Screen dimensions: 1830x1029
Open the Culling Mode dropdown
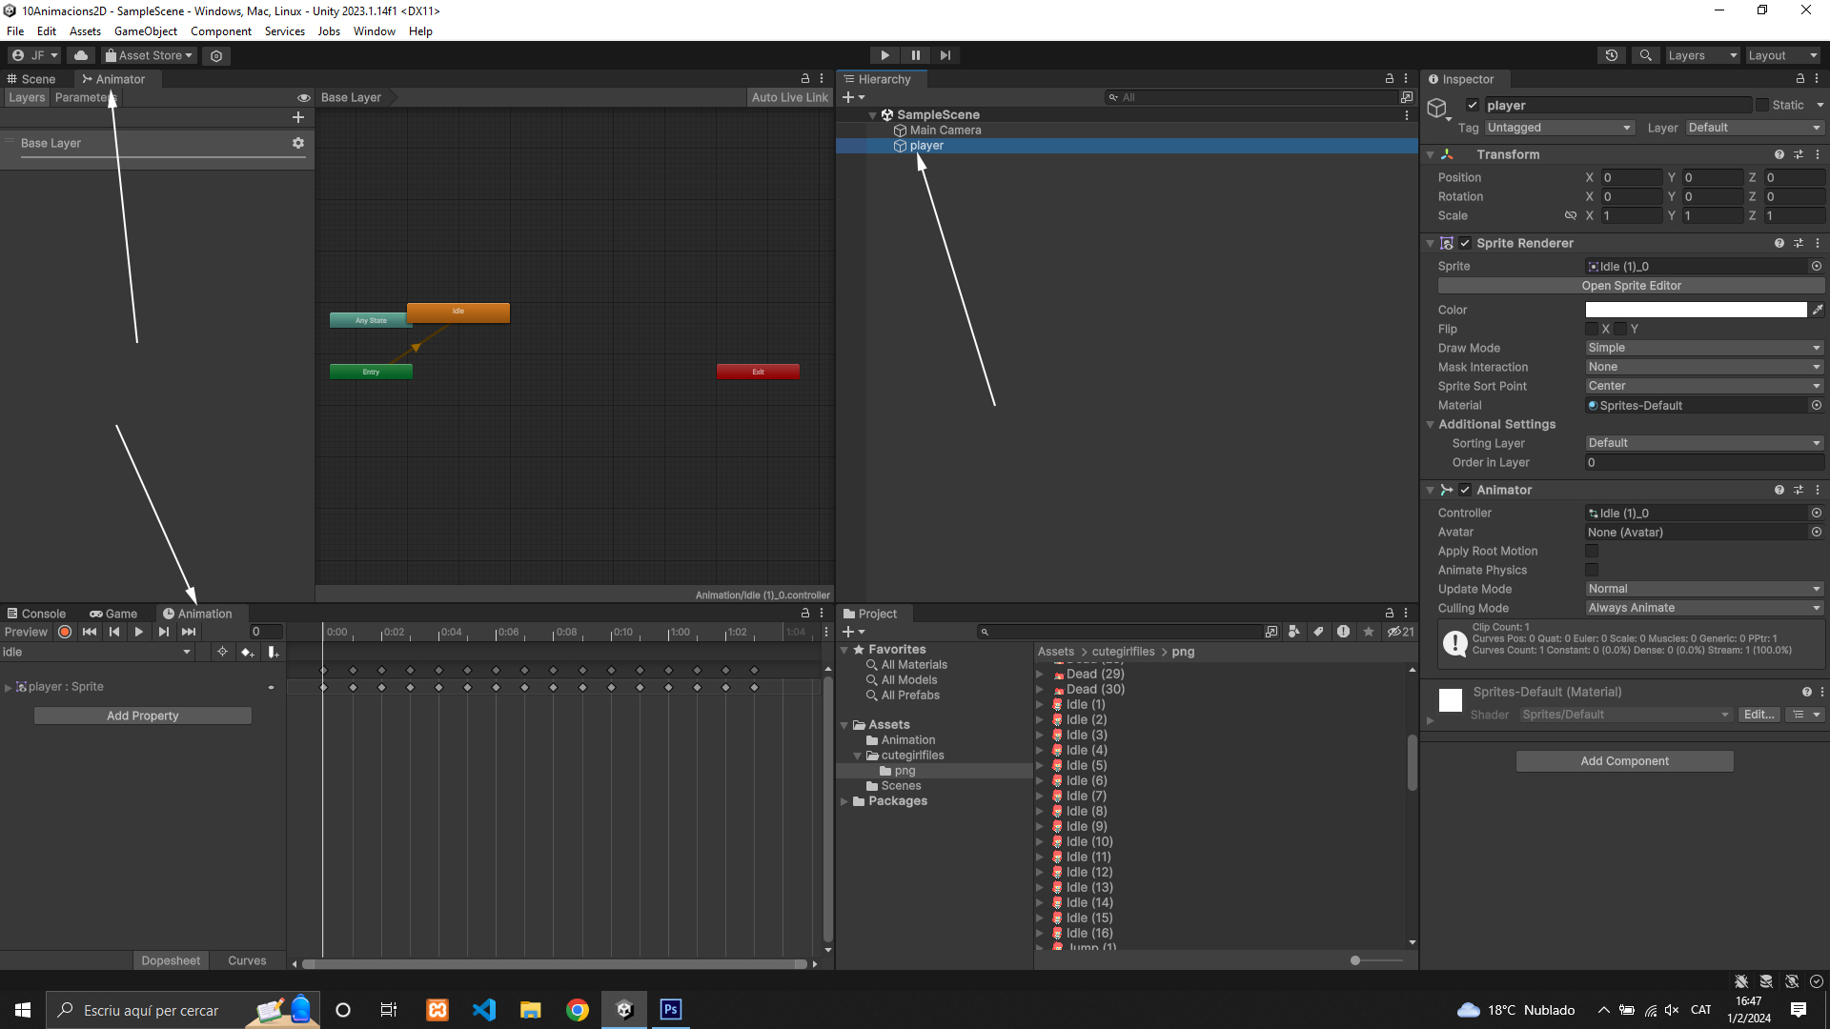click(x=1703, y=608)
